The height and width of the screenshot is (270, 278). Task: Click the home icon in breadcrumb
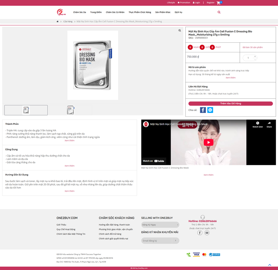pyautogui.click(x=58, y=21)
